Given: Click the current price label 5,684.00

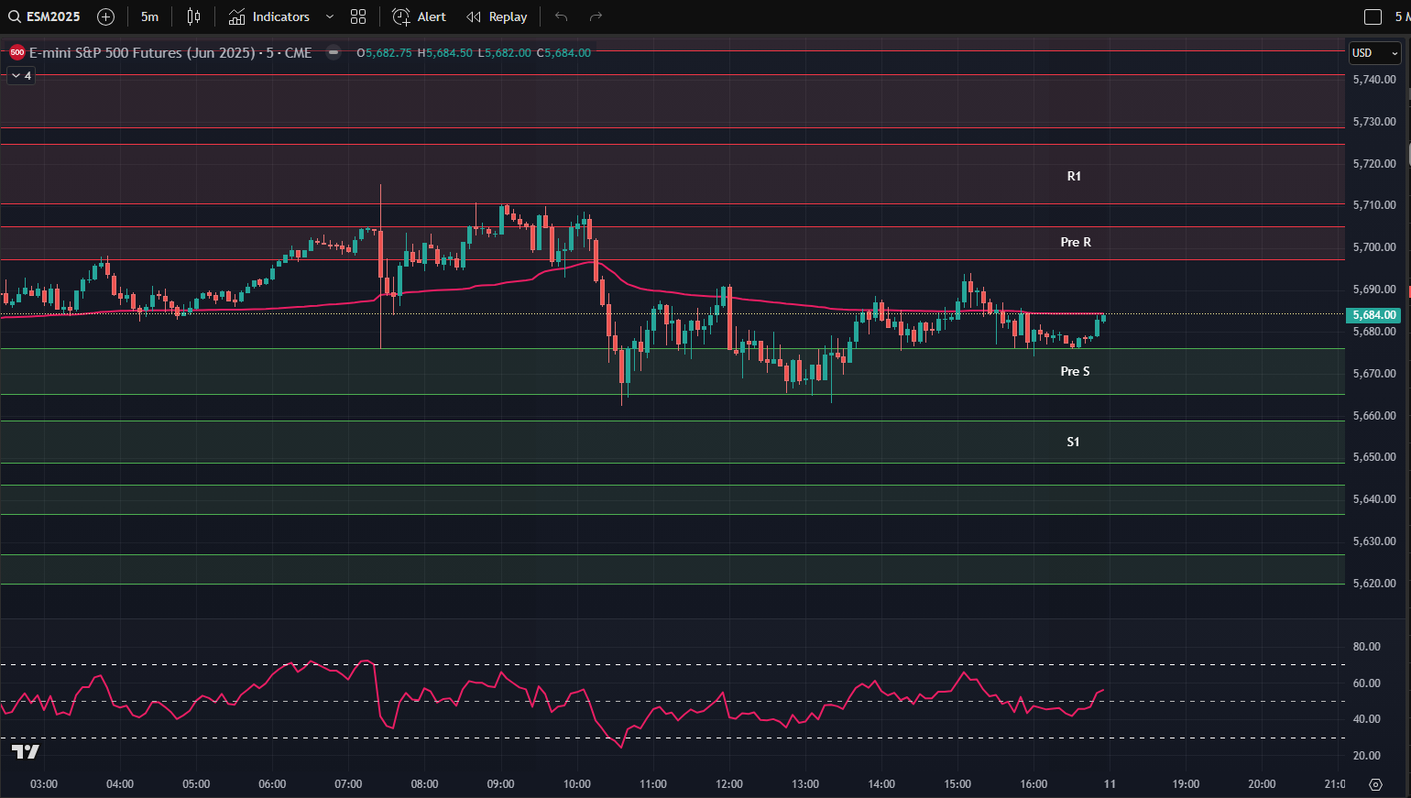Looking at the screenshot, I should click(x=1373, y=314).
